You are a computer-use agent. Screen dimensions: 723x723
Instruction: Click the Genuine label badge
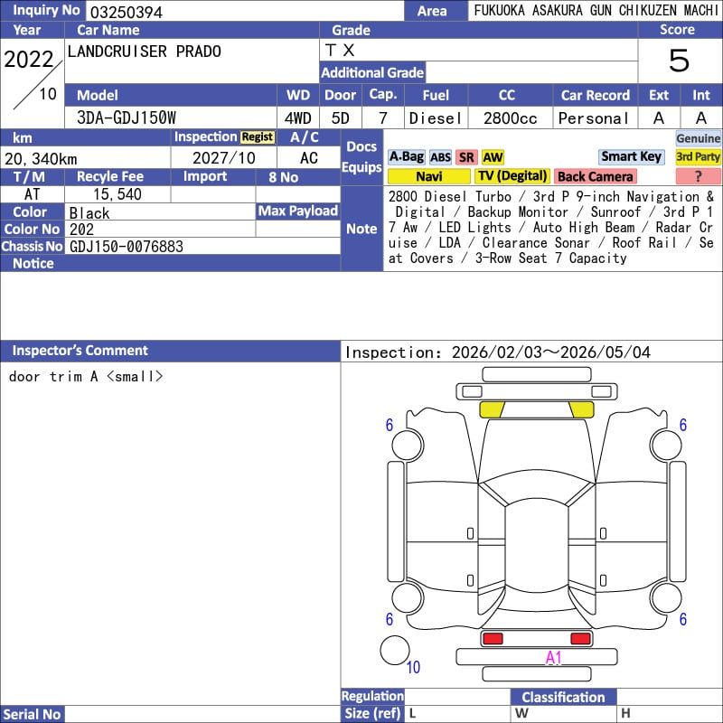pos(699,138)
